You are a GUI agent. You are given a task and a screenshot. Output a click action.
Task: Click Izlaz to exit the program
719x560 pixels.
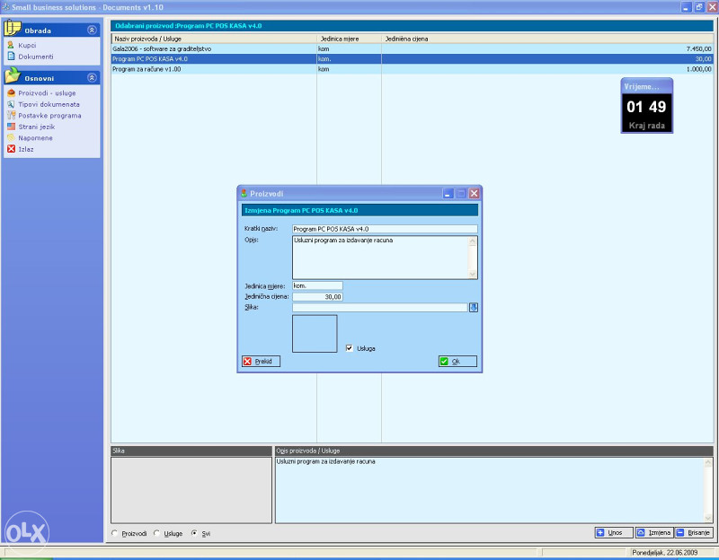click(x=26, y=149)
